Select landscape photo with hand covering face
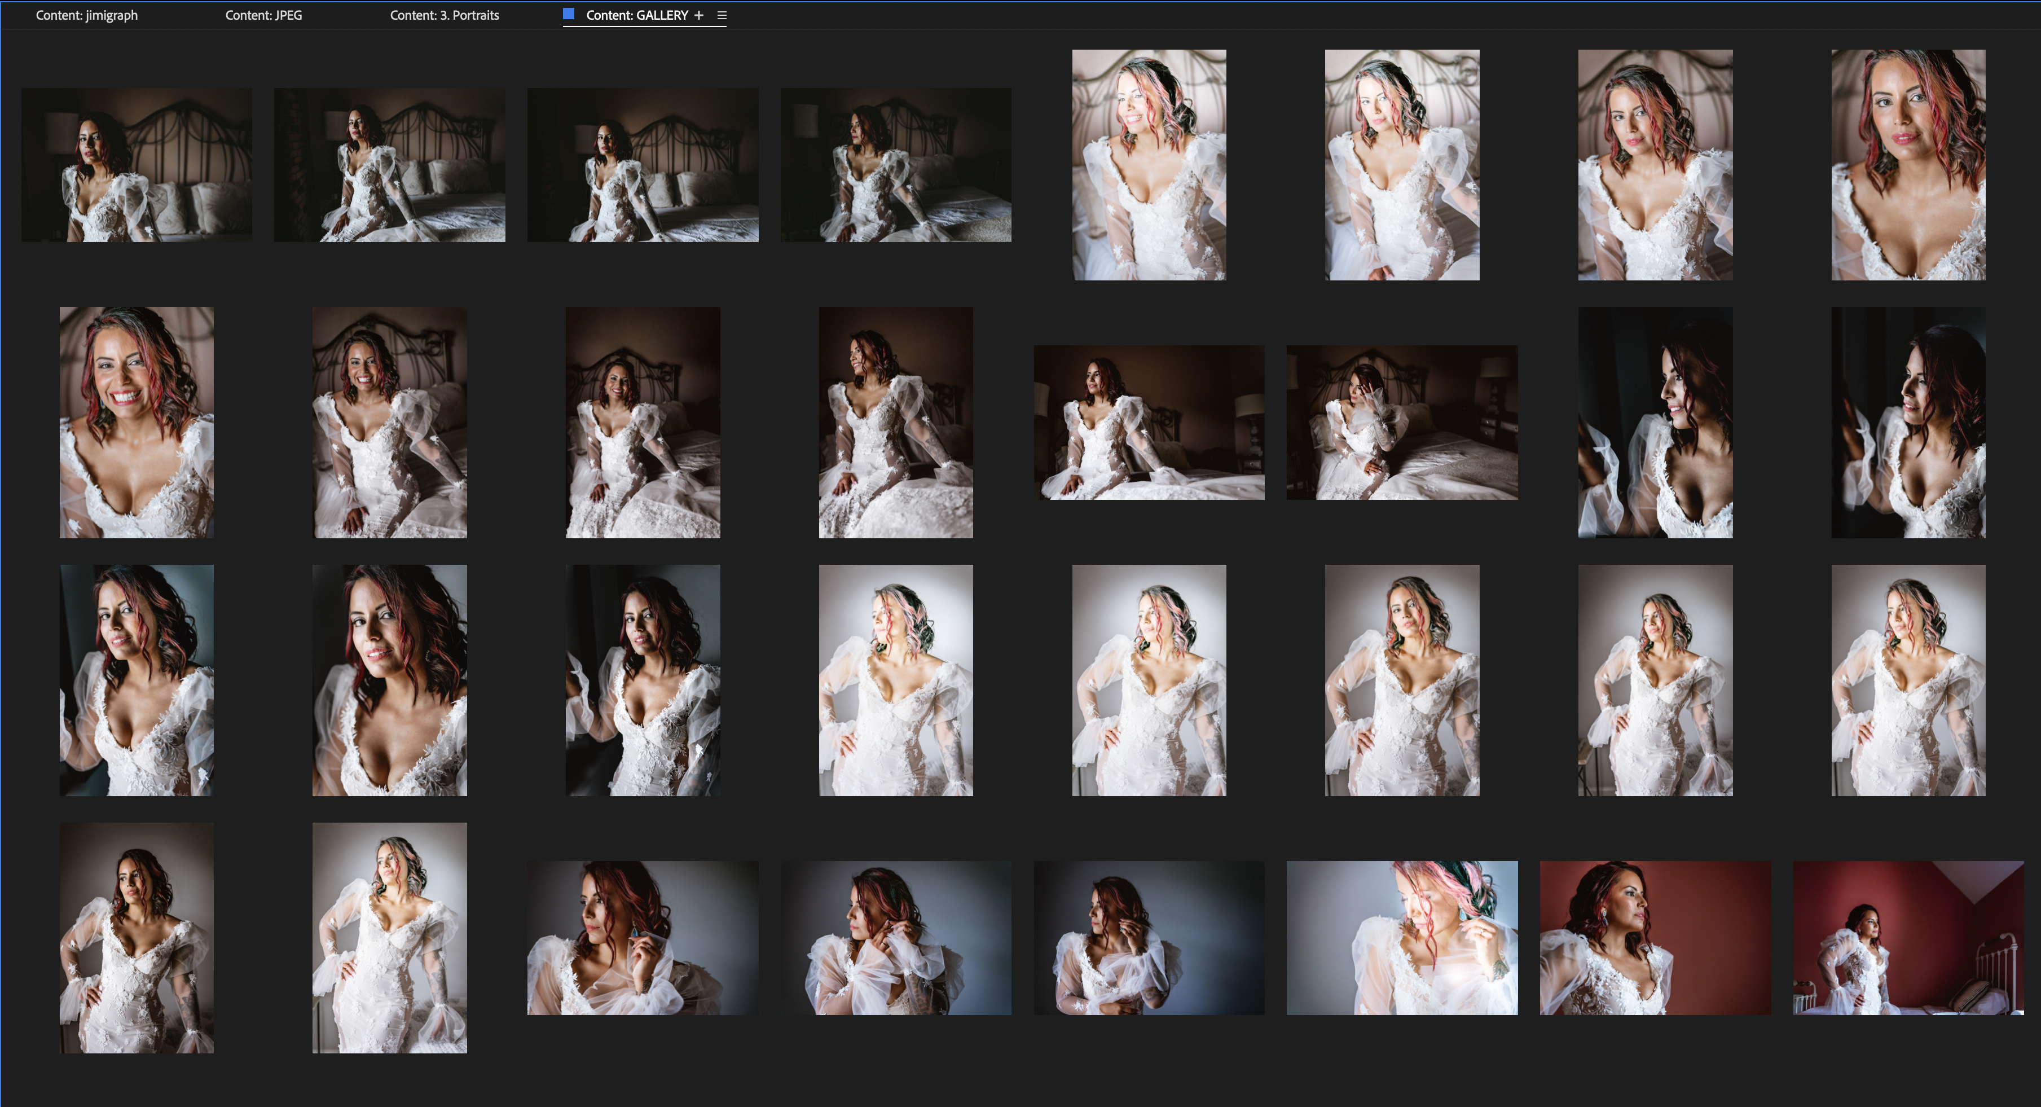Image resolution: width=2041 pixels, height=1107 pixels. pos(1402,423)
